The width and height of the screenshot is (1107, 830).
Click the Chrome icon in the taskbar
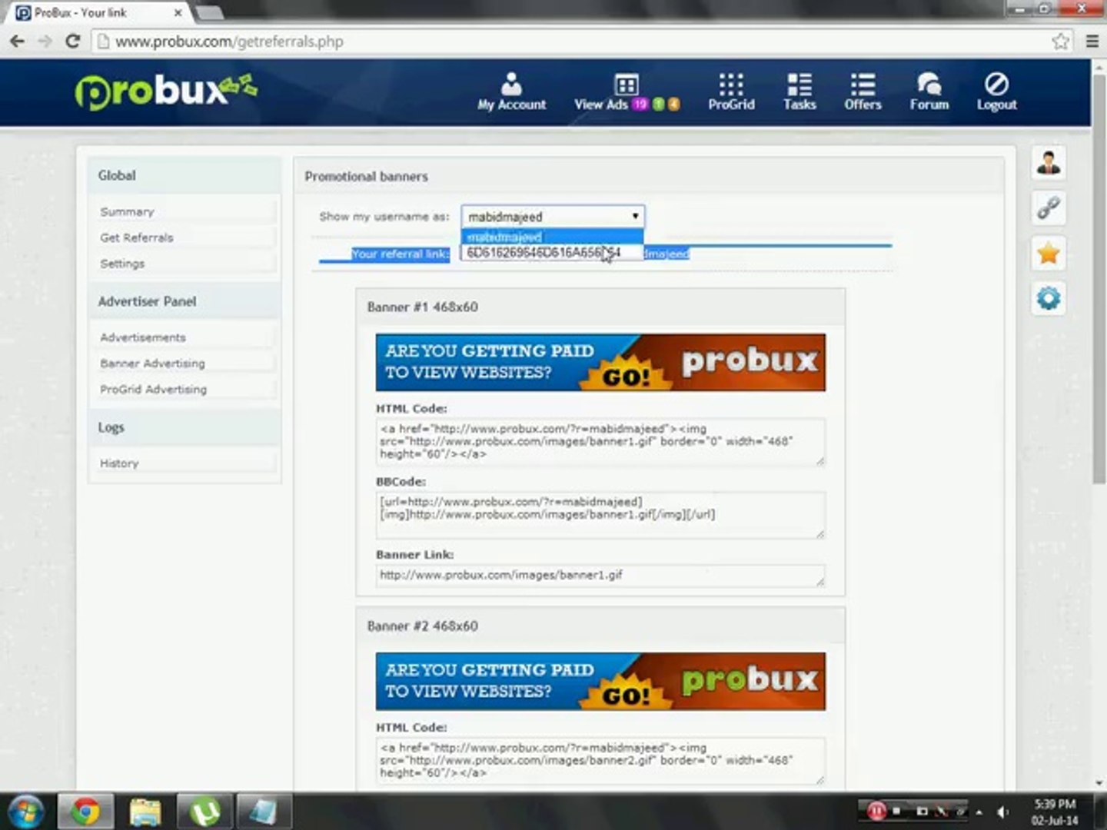click(85, 812)
